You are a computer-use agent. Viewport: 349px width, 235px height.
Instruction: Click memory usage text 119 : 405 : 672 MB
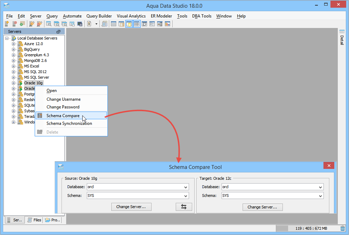pyautogui.click(x=311, y=228)
